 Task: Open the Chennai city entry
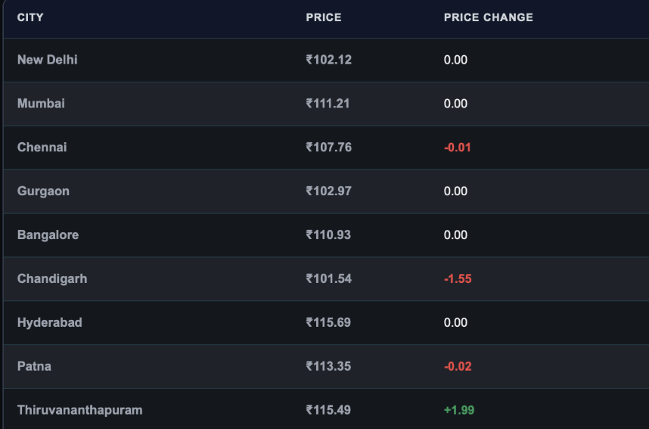coord(42,148)
